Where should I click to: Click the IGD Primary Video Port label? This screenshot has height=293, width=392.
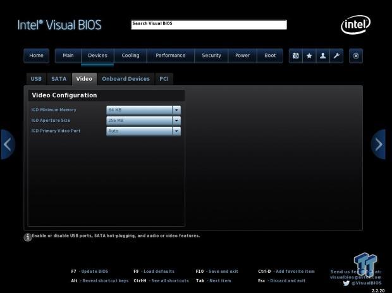pos(56,131)
